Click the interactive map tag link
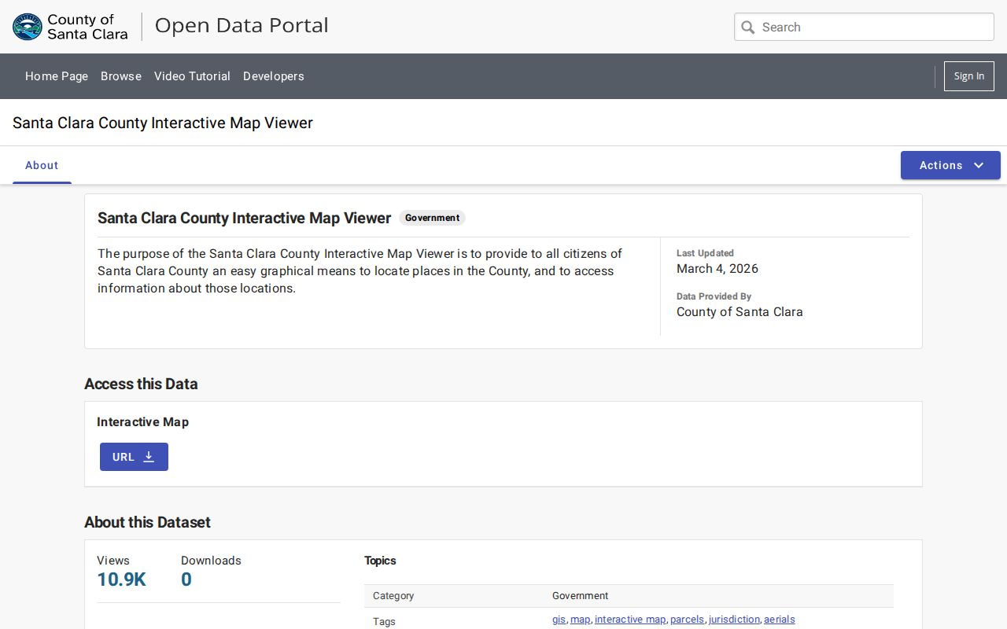Image resolution: width=1007 pixels, height=629 pixels. [x=630, y=620]
